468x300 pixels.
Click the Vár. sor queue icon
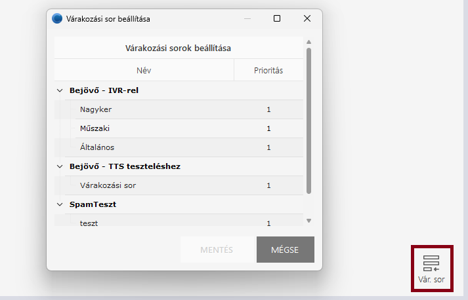431,268
